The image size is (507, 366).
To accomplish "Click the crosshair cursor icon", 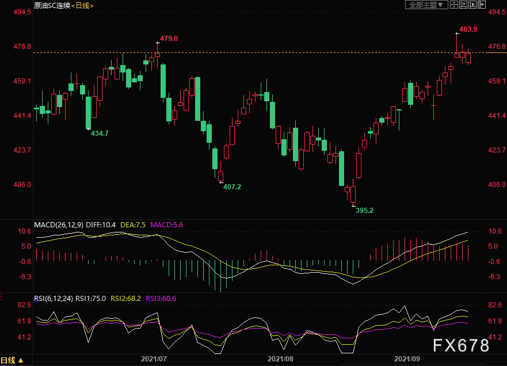I will (x=454, y=5).
